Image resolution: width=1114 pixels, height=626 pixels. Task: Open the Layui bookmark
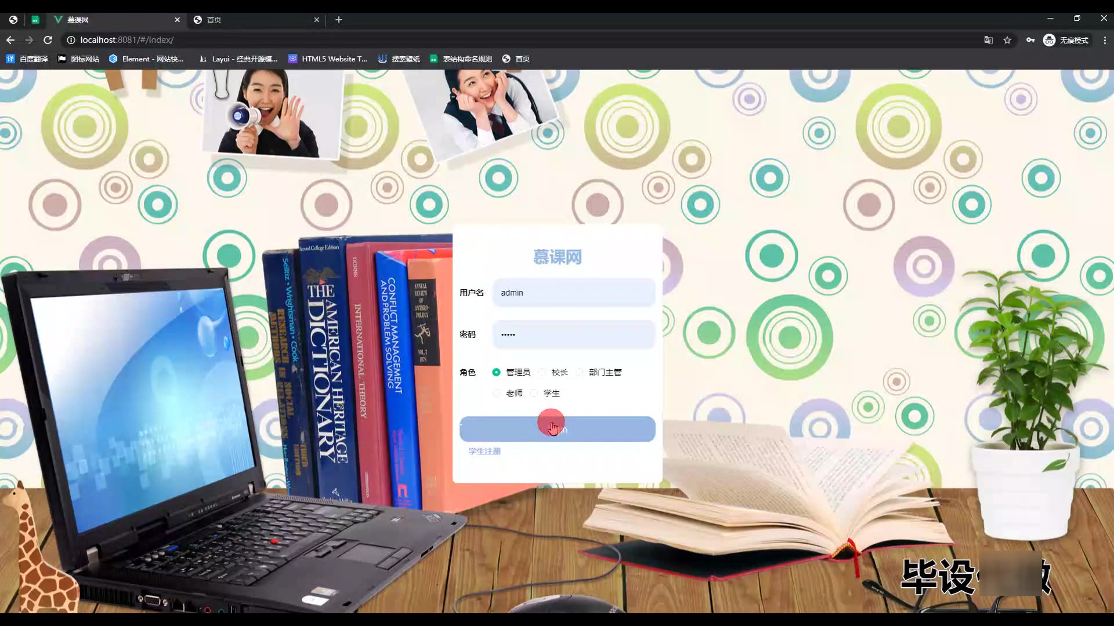pos(238,59)
